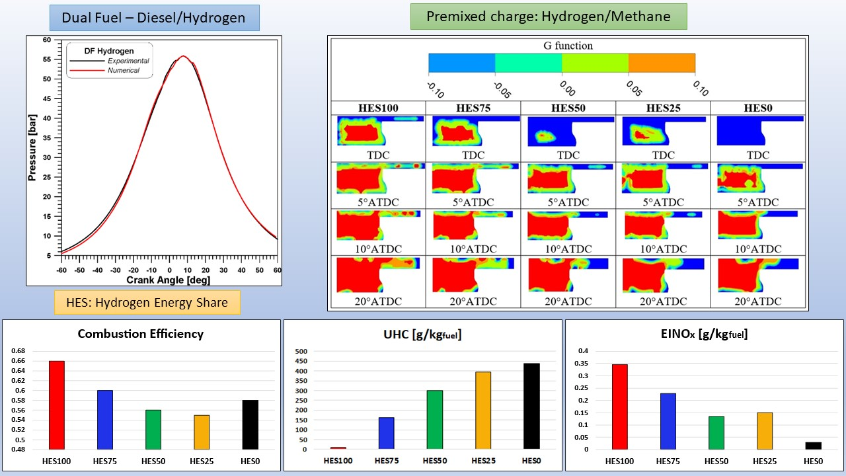Select the Premixed charge: Hydrogen/Methane title box
The image size is (846, 476).
pyautogui.click(x=549, y=17)
